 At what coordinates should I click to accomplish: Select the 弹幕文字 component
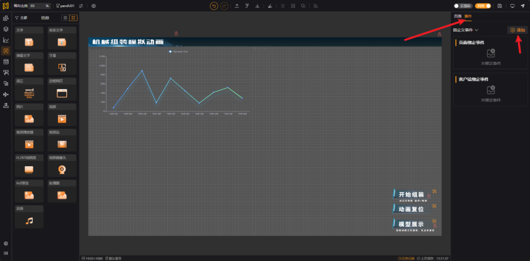pos(29,64)
